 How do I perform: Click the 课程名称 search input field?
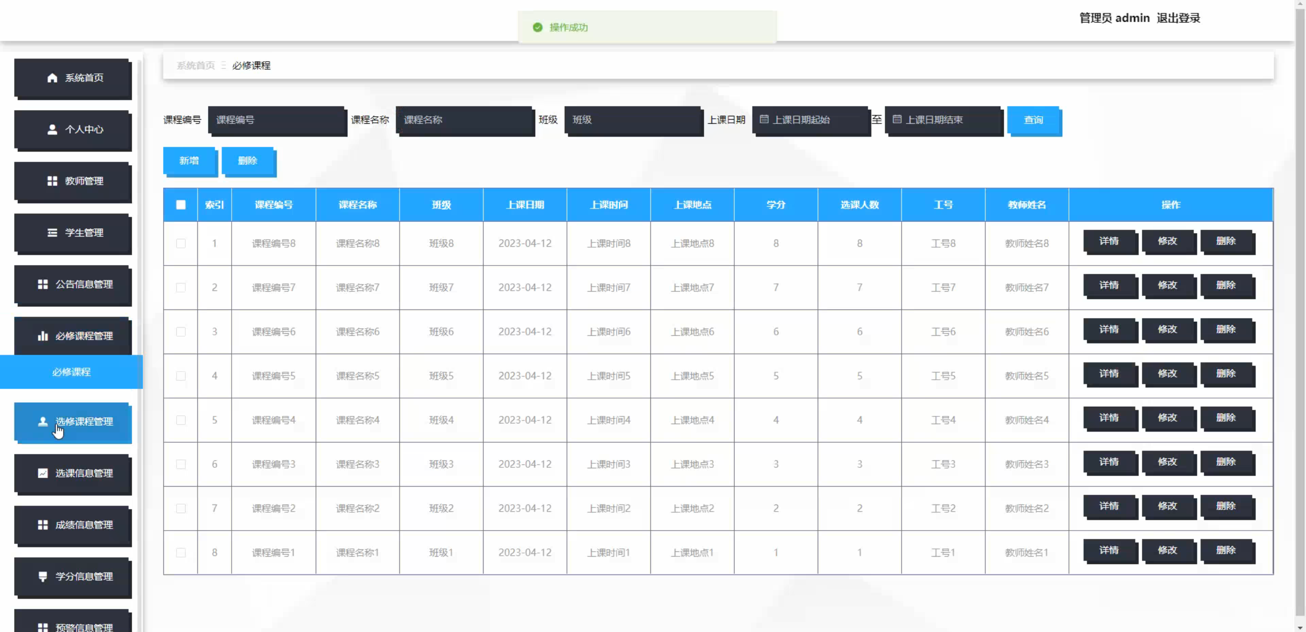click(464, 120)
